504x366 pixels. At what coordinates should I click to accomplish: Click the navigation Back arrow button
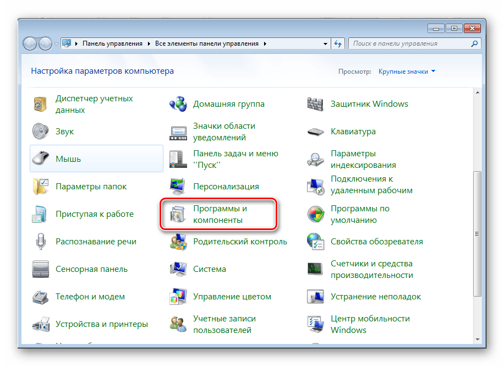click(30, 43)
